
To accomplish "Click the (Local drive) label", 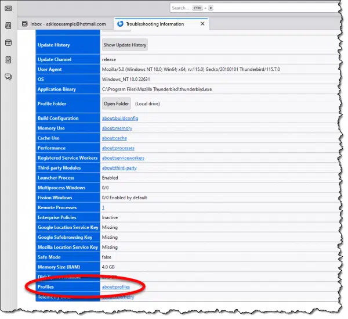I will 147,104.
